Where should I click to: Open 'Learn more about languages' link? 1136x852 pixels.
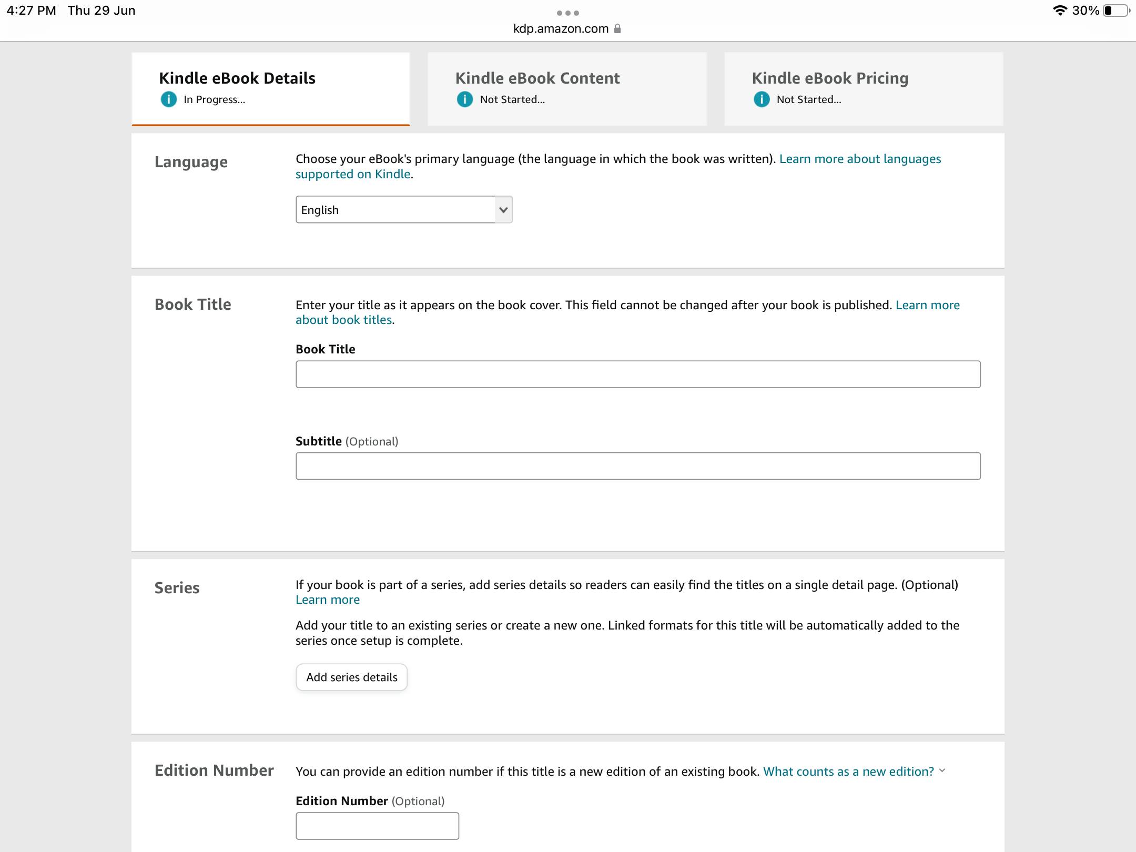(x=860, y=159)
